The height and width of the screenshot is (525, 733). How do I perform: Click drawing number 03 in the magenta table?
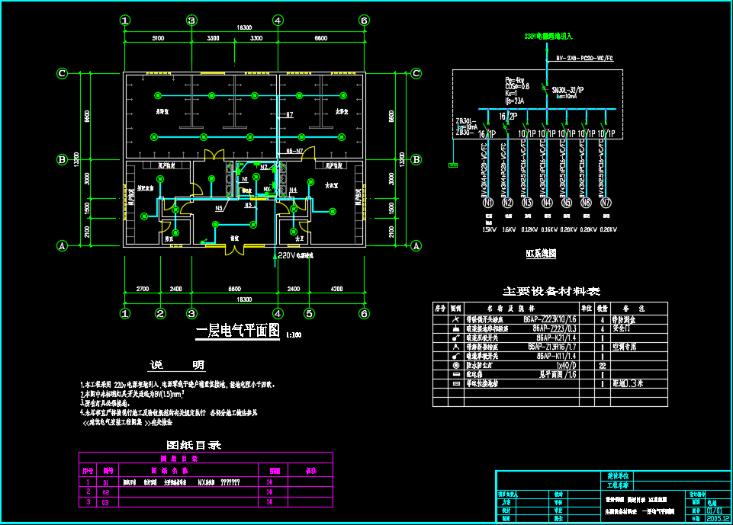(106, 503)
